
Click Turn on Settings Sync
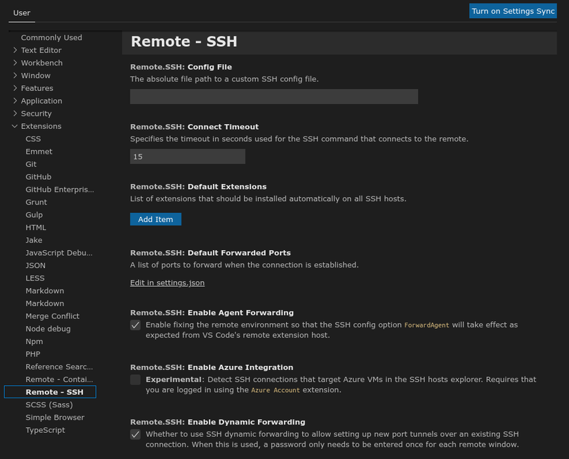(x=512, y=11)
